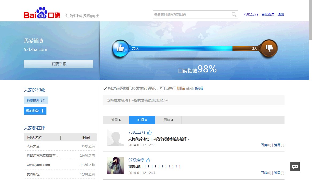Select the 我爱辅助(34) impression tag
Screen dimensions: 312x182
click(36, 100)
